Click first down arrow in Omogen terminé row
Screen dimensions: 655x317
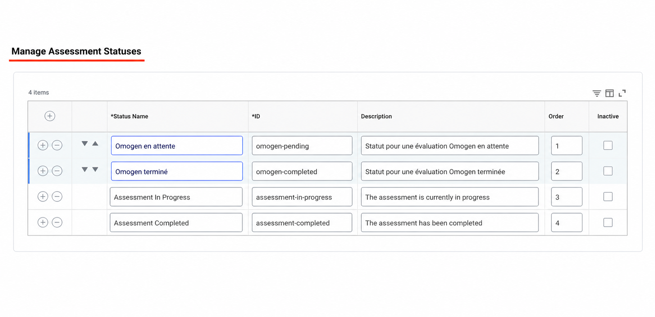point(85,169)
